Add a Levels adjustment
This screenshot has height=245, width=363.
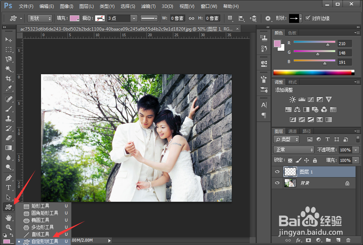pos(302,99)
